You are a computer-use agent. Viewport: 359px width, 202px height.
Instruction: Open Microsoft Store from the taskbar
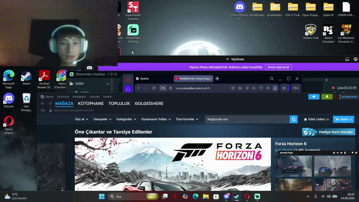[x=216, y=196]
